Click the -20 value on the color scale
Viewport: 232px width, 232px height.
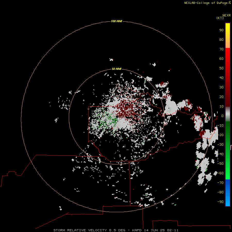tap(220, 135)
